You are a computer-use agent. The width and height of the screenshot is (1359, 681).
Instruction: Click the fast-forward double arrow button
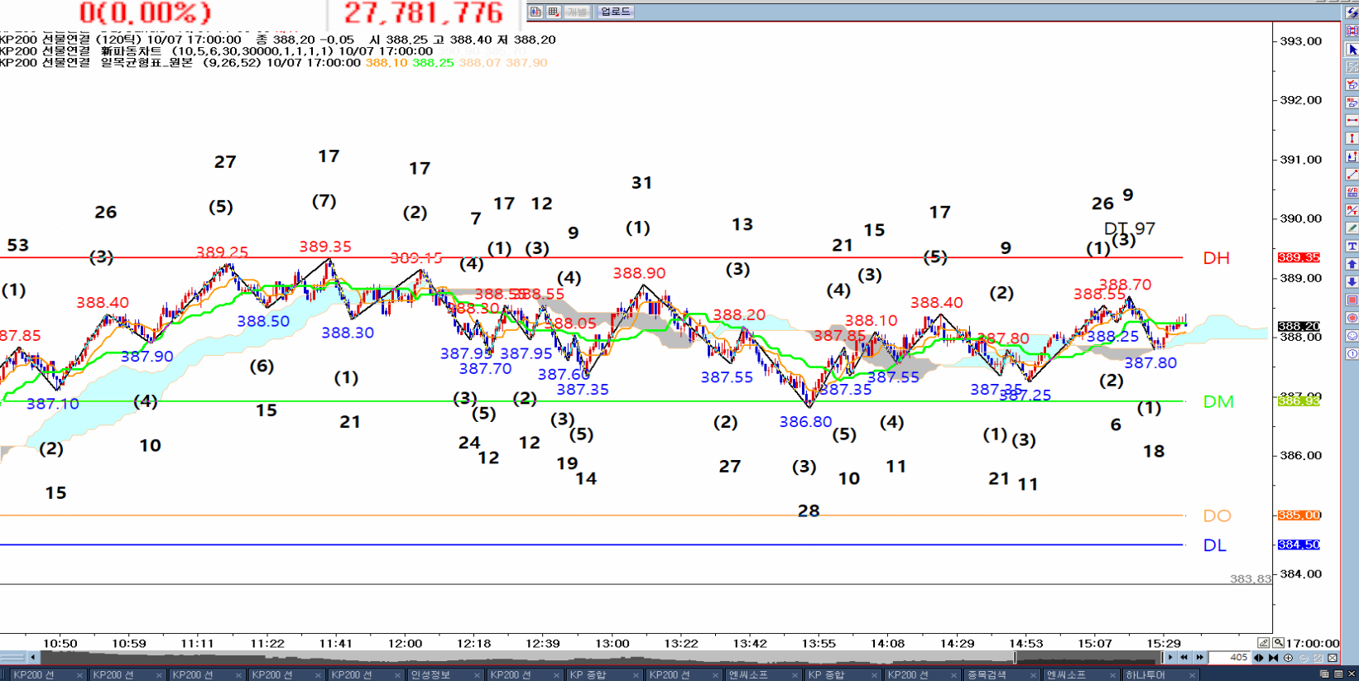coord(1199,658)
